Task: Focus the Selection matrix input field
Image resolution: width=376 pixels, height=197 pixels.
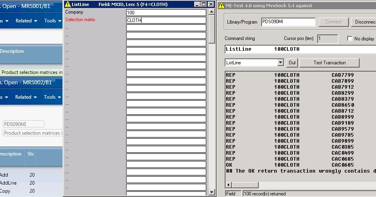Action: pyautogui.click(x=166, y=20)
